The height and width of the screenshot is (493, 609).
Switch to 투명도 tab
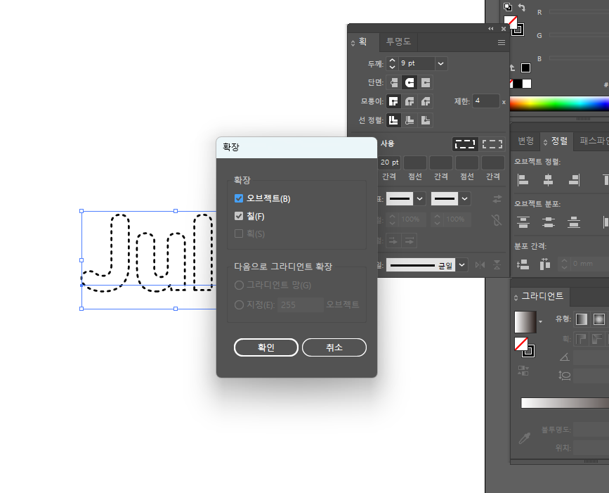(x=398, y=41)
